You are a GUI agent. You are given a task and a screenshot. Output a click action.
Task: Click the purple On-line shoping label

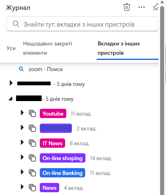point(63,158)
